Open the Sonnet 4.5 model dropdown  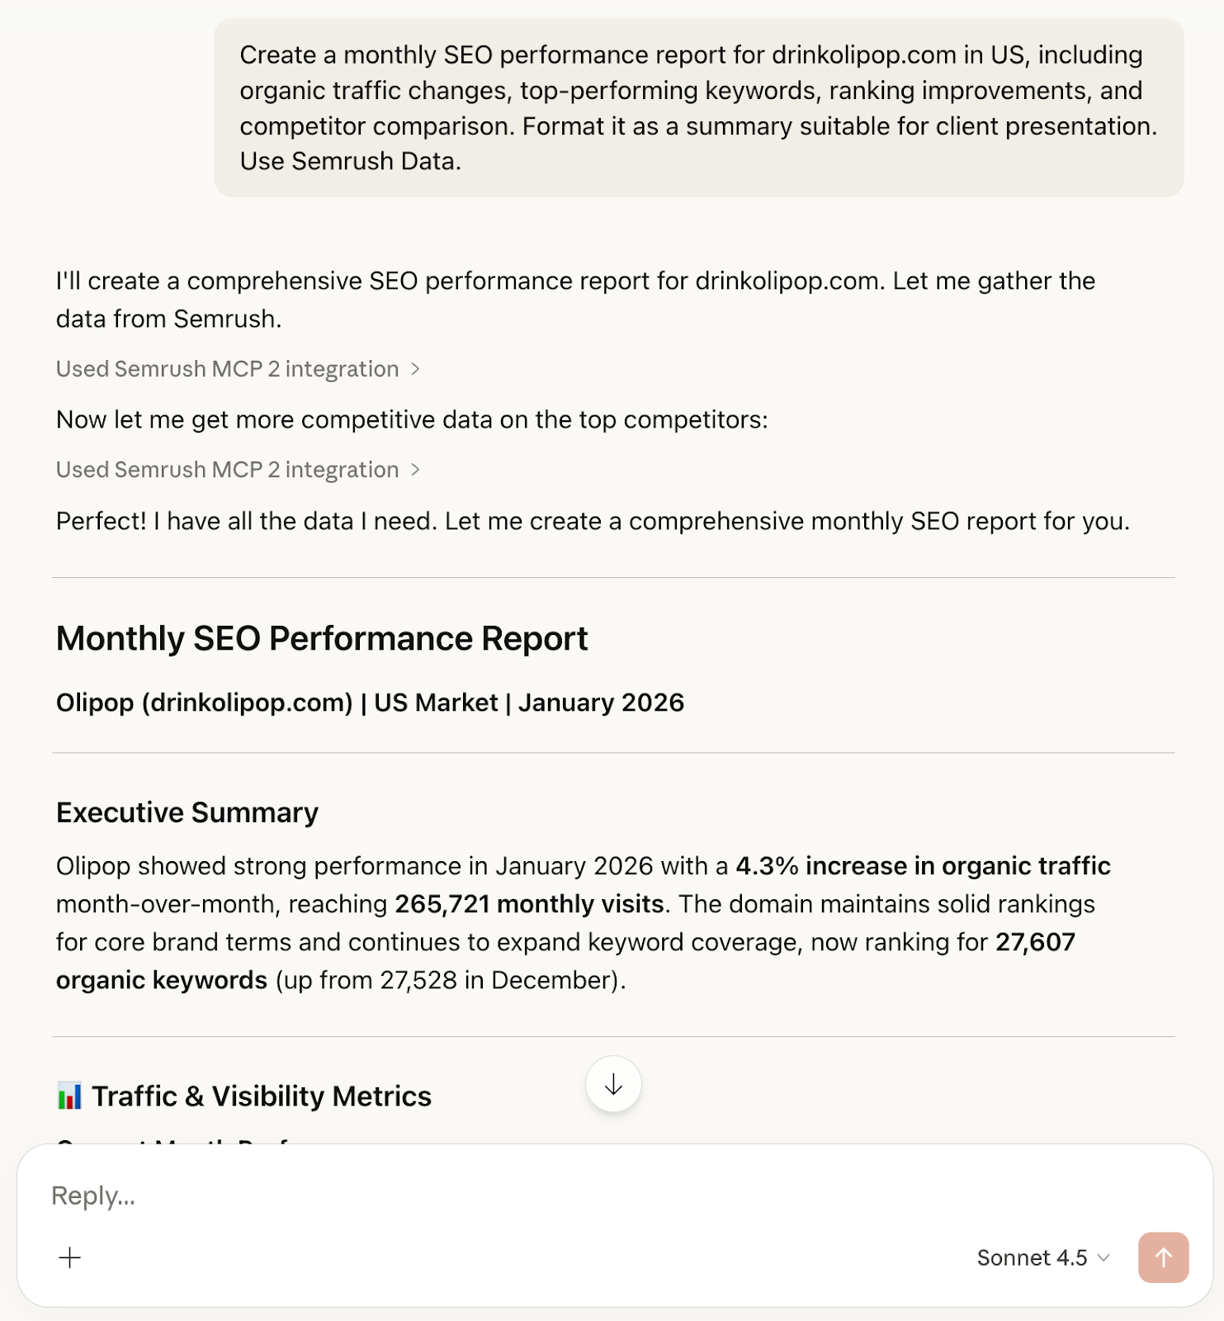(x=1040, y=1259)
